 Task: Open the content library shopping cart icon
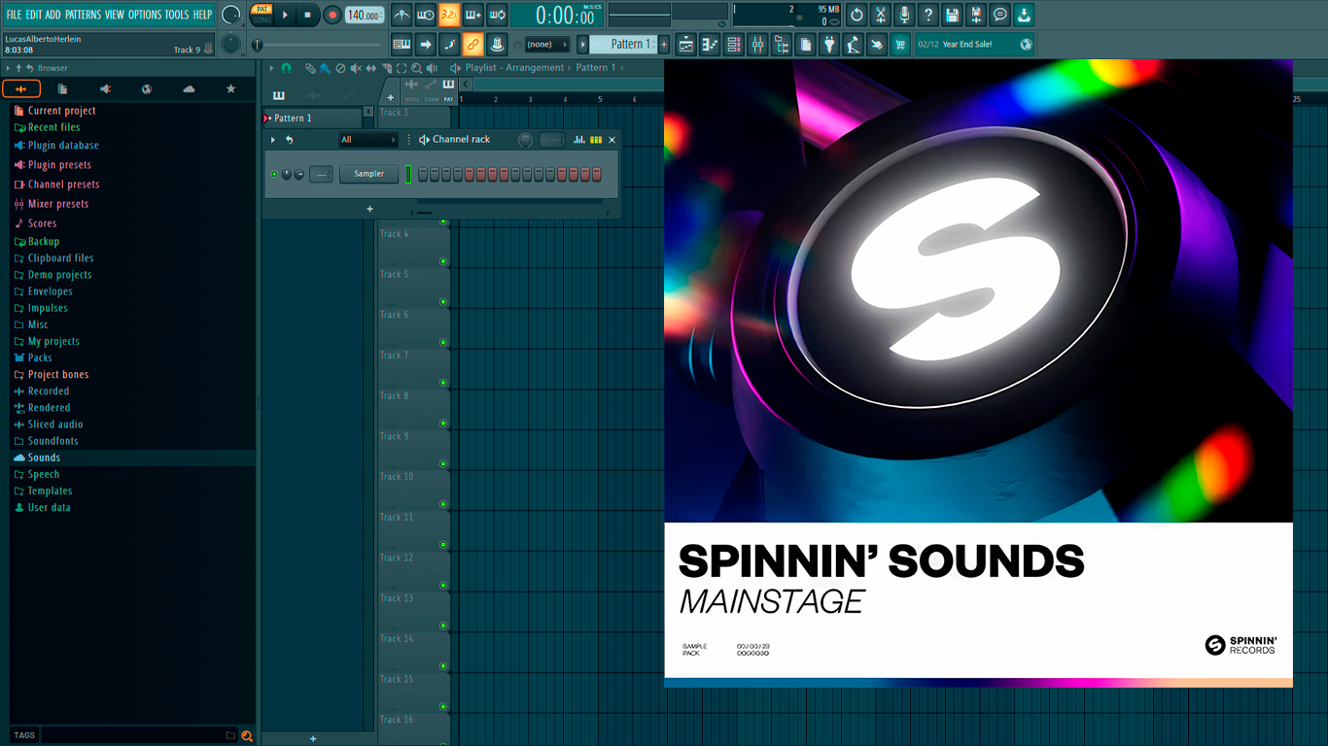click(x=900, y=44)
